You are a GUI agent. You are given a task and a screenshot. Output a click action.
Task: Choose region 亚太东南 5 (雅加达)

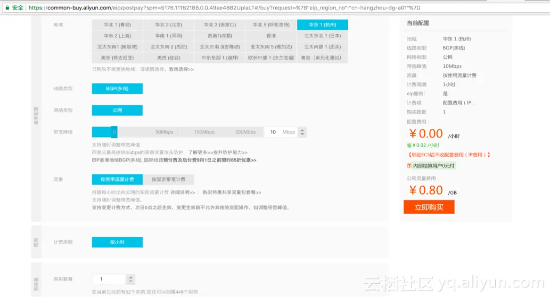coord(271,47)
